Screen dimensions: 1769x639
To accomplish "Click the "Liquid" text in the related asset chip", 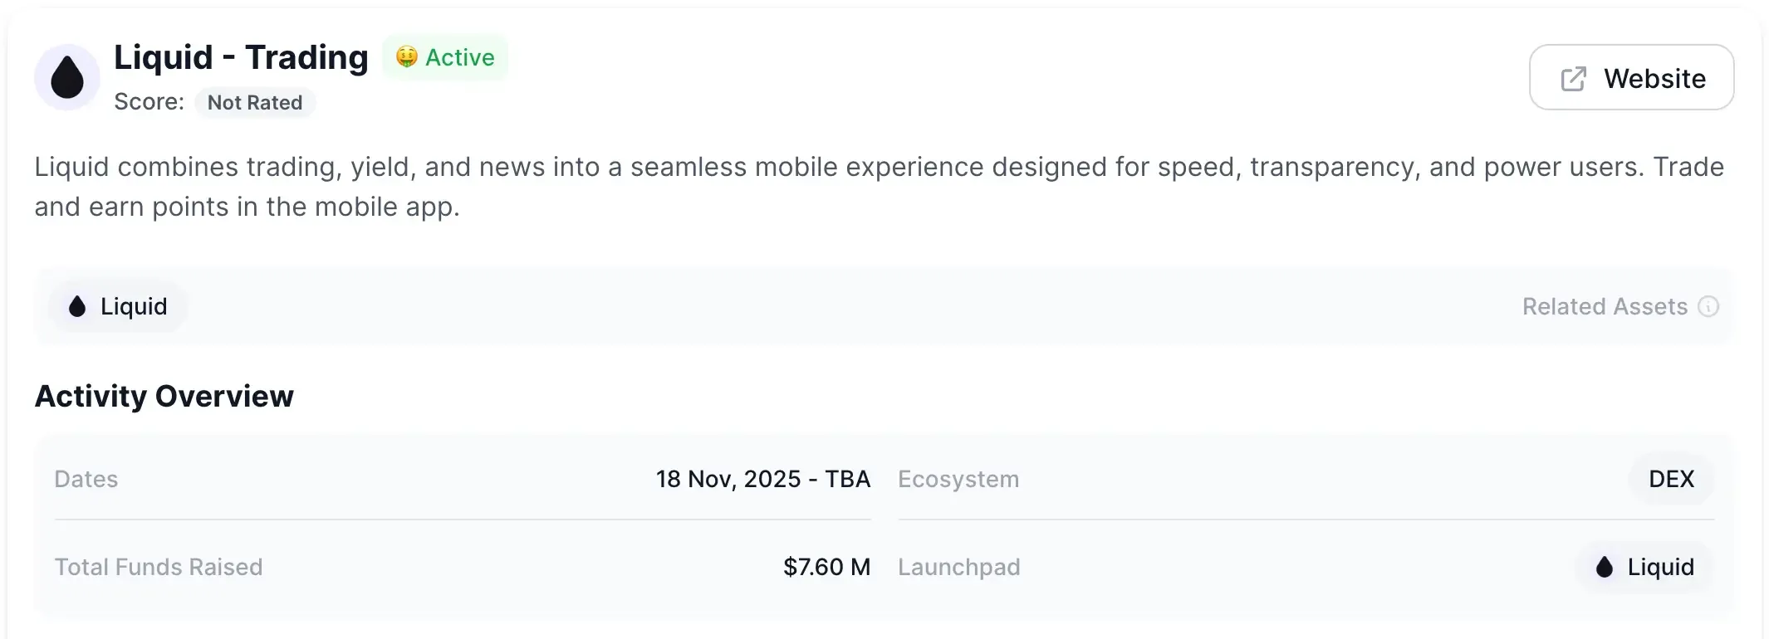I will [x=134, y=306].
